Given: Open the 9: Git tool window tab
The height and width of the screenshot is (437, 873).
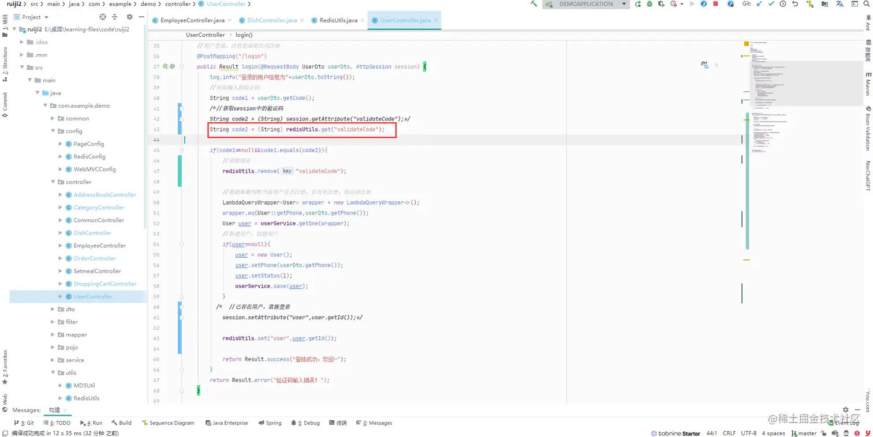Looking at the screenshot, I should [x=23, y=423].
